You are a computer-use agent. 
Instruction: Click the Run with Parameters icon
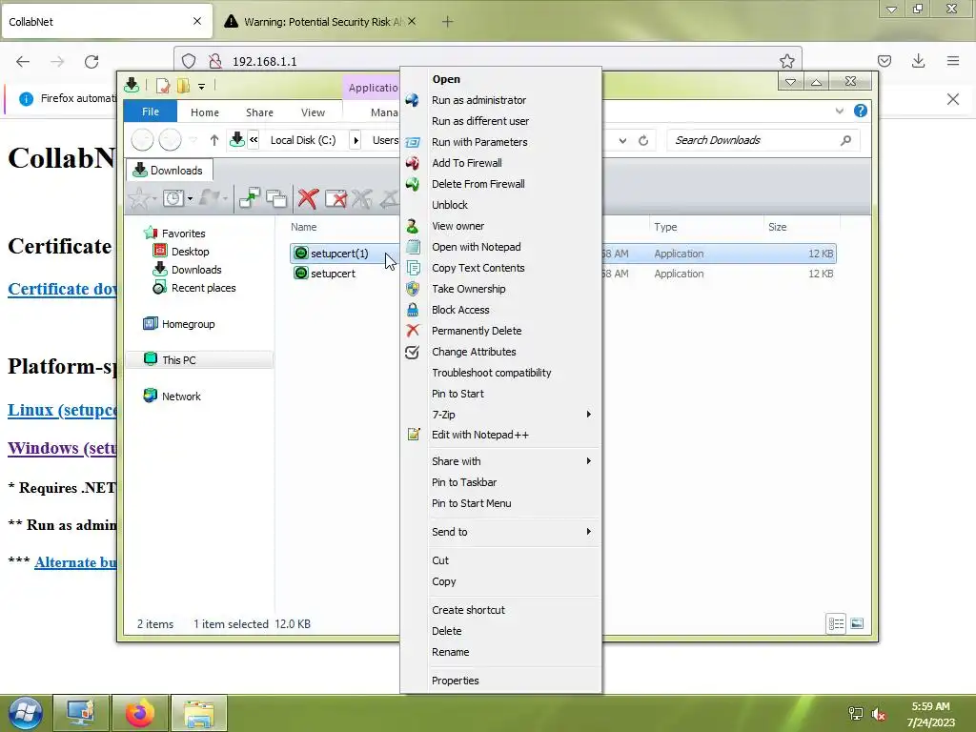(x=412, y=143)
